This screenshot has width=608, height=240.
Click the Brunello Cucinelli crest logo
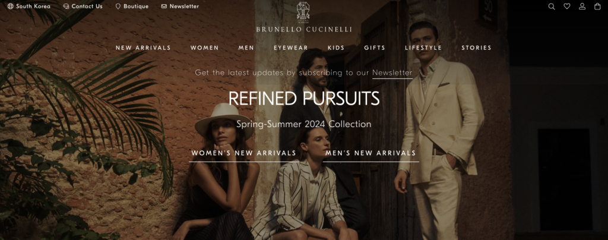click(x=303, y=11)
